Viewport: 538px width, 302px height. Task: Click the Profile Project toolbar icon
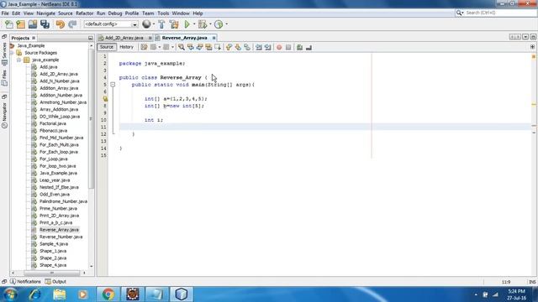click(219, 24)
